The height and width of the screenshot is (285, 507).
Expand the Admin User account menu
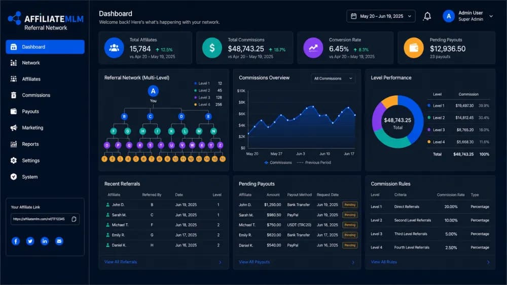(491, 16)
